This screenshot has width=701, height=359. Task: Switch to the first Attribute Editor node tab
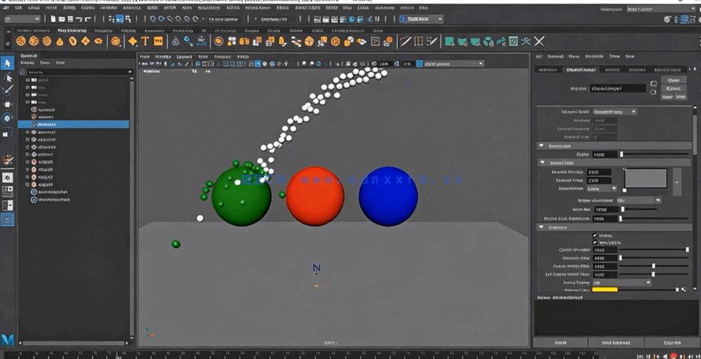click(548, 70)
